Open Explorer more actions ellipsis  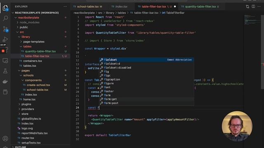click(65, 7)
